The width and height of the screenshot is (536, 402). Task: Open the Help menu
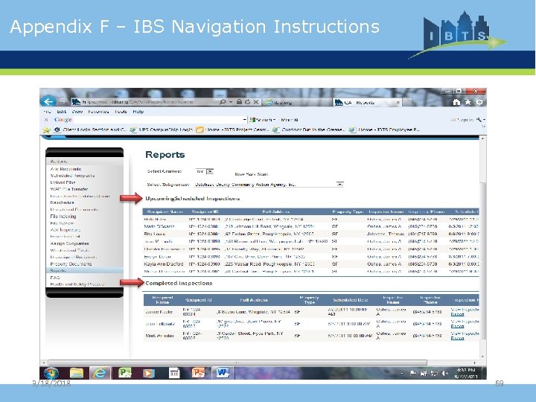(x=138, y=112)
